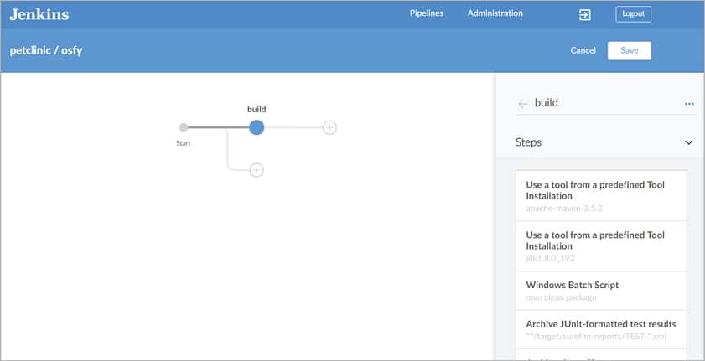The height and width of the screenshot is (361, 705).
Task: Edit the build stage name field
Action: (x=604, y=103)
